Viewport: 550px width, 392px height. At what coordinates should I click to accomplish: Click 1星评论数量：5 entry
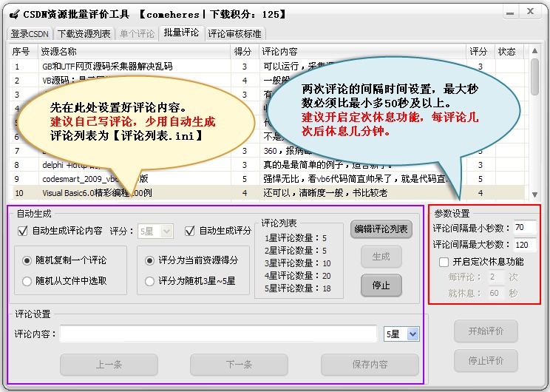click(296, 238)
